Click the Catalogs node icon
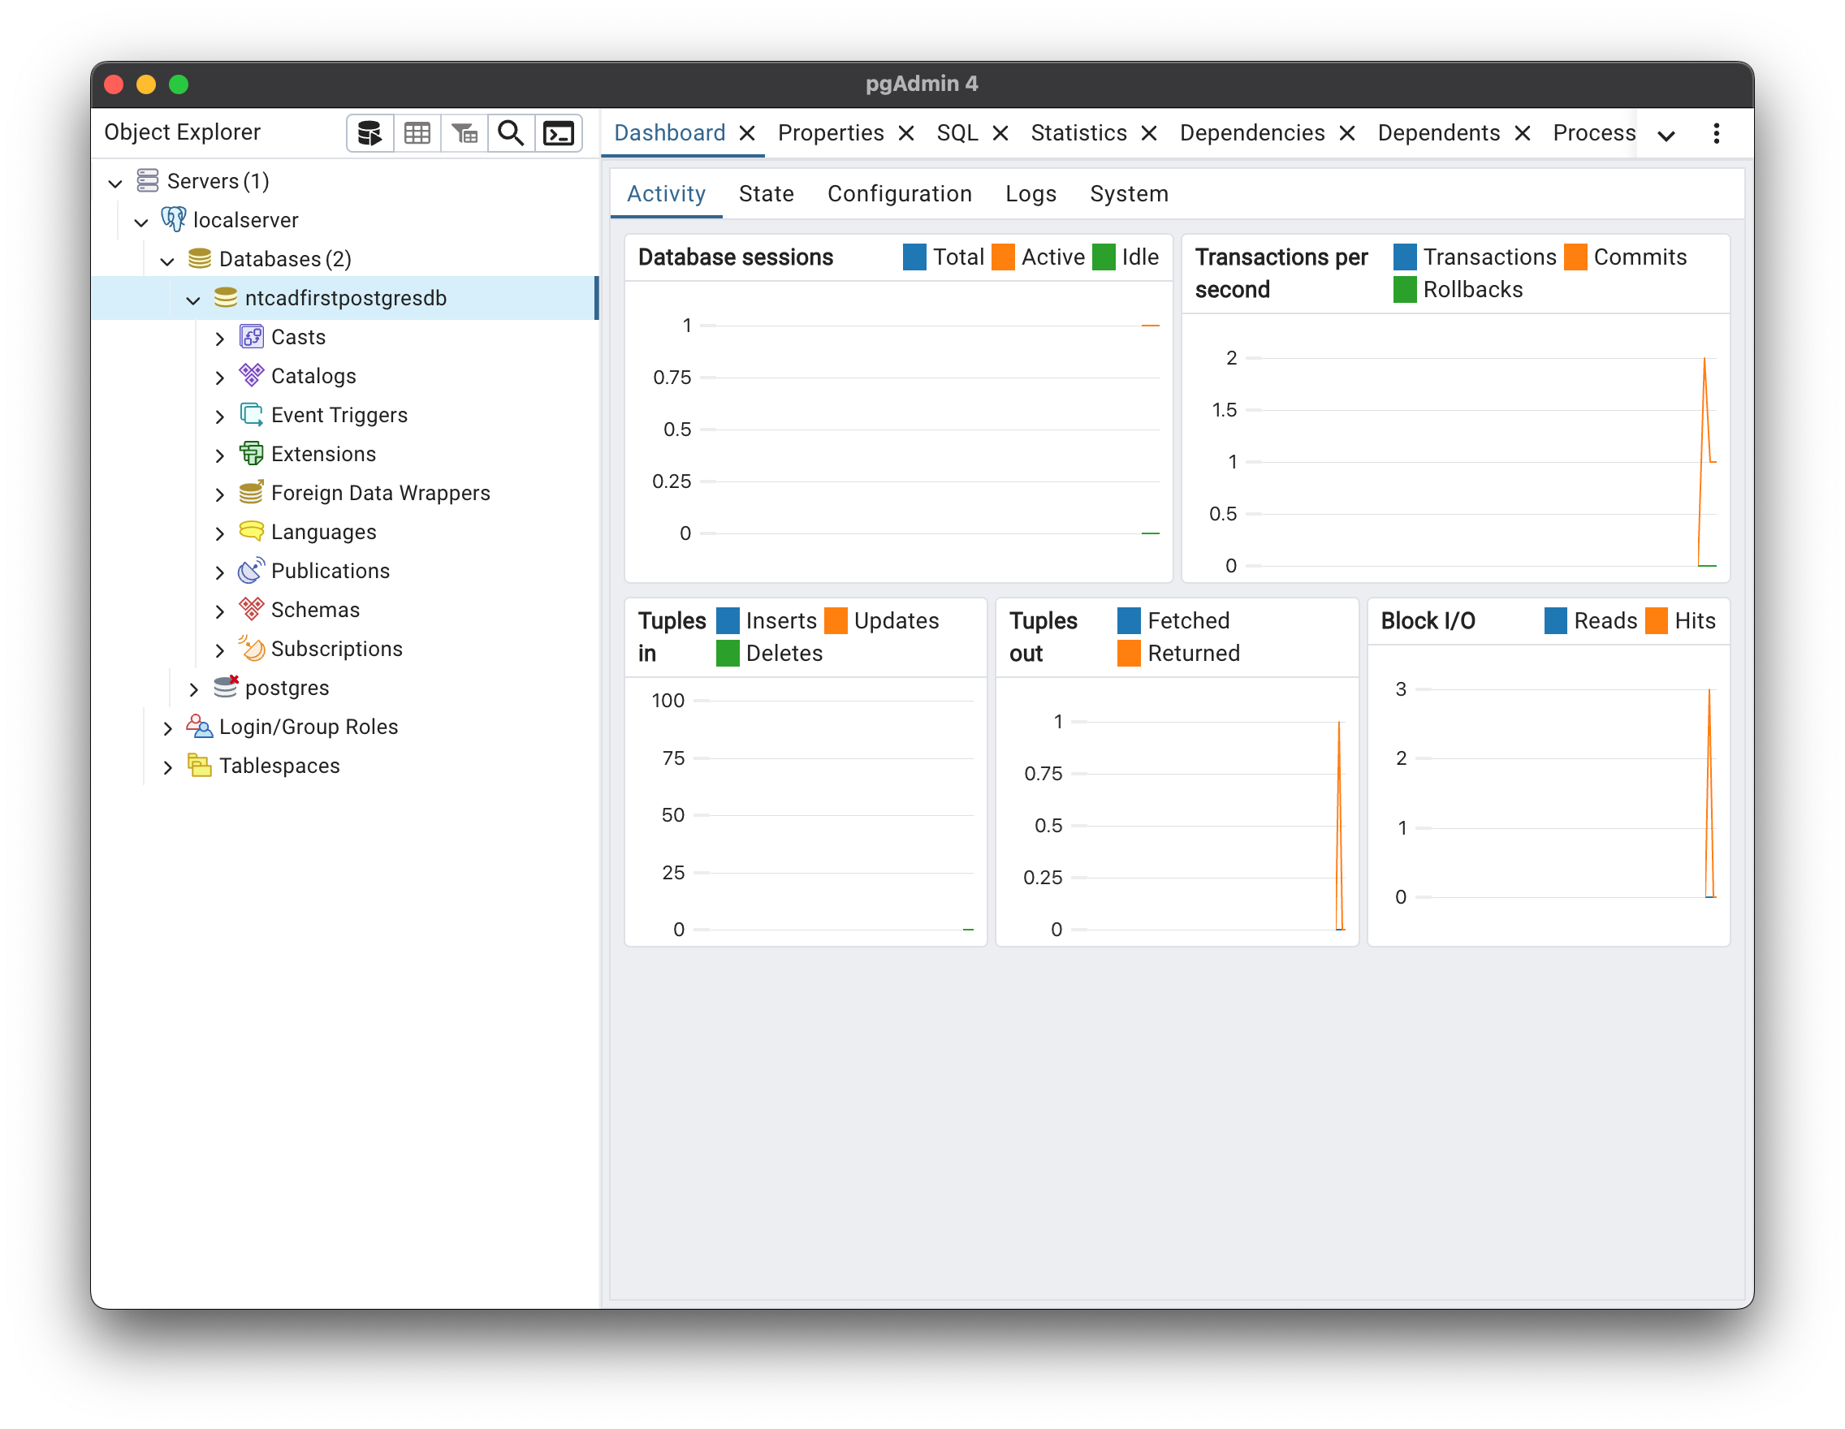 pyautogui.click(x=252, y=375)
